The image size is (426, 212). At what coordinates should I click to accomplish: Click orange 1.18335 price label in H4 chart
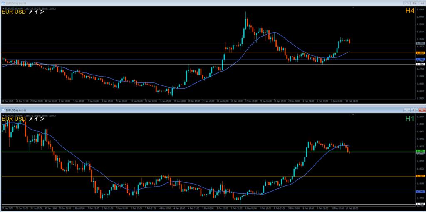coord(420,53)
